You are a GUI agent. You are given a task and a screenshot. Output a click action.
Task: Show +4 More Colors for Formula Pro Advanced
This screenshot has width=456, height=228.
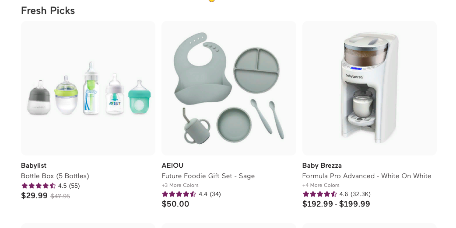[x=321, y=185]
